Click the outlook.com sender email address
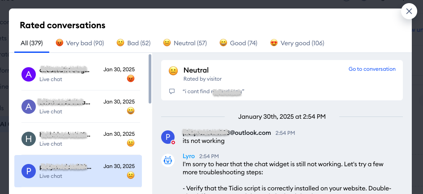Viewport: 423px width, 194px height. [x=227, y=133]
